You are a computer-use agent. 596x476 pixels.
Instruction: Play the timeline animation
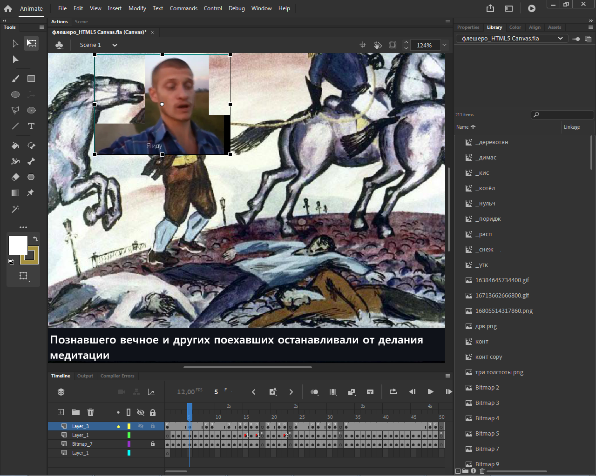(430, 392)
